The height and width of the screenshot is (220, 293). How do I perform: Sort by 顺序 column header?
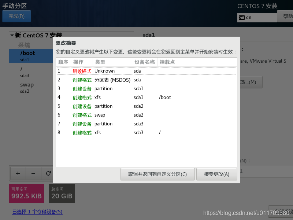point(63,62)
